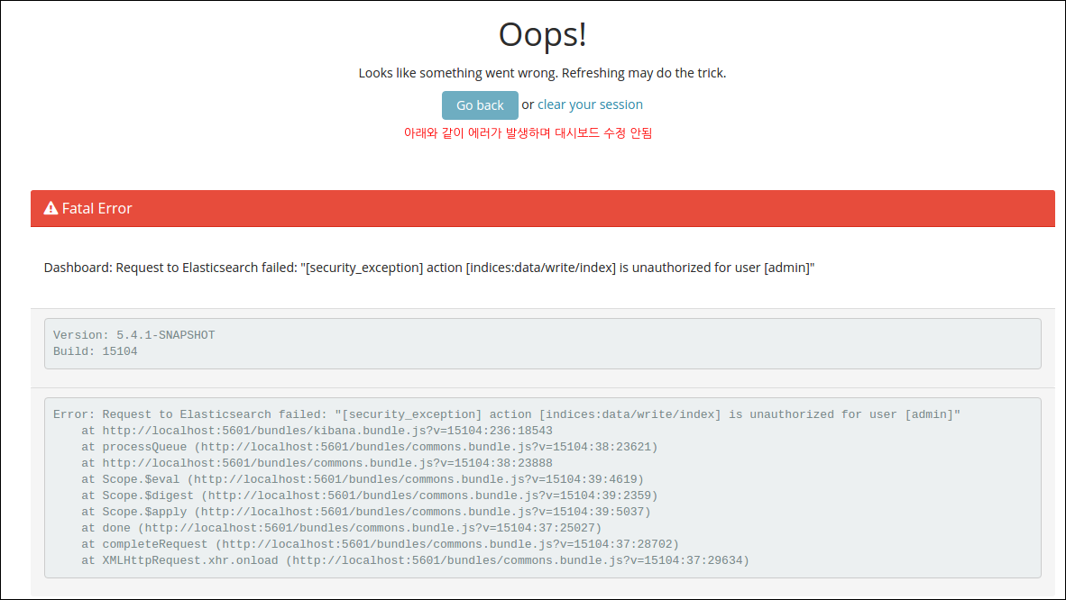
Task: Click the Fatal Error warning triangle icon
Action: coord(51,208)
